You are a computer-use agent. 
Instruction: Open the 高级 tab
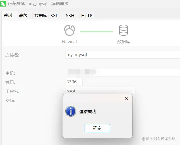pyautogui.click(x=25, y=15)
